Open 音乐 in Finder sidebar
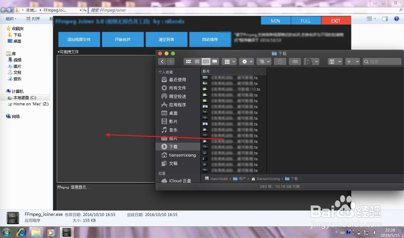This screenshot has height=238, width=404. (178, 130)
